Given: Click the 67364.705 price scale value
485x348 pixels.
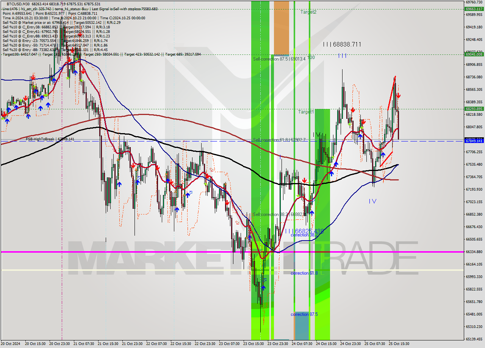Looking at the screenshot, I should [x=474, y=177].
